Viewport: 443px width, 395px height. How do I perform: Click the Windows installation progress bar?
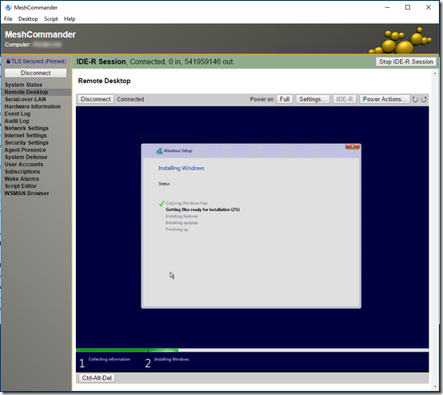coord(253,350)
